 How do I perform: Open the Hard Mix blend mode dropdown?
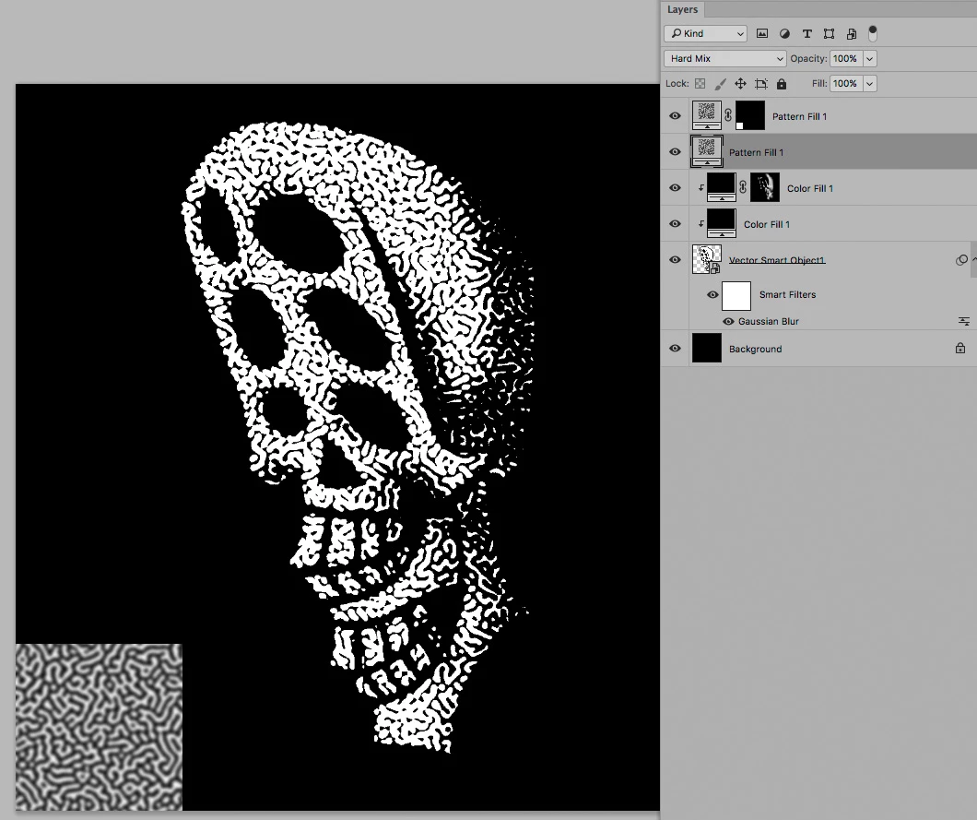pyautogui.click(x=725, y=59)
